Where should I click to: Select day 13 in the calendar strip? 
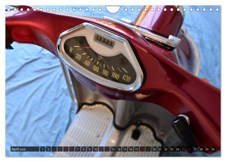tap(113, 149)
